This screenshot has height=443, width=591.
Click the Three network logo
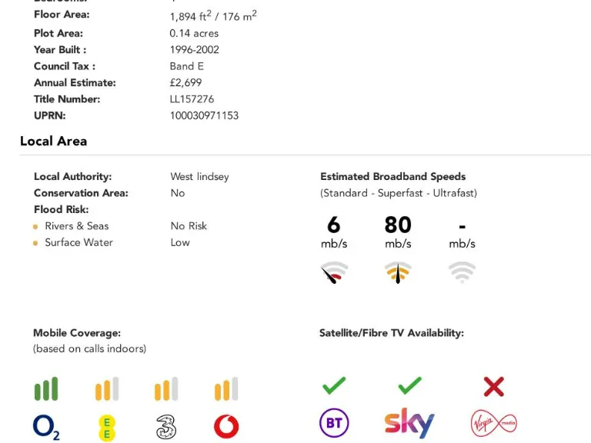click(x=167, y=426)
